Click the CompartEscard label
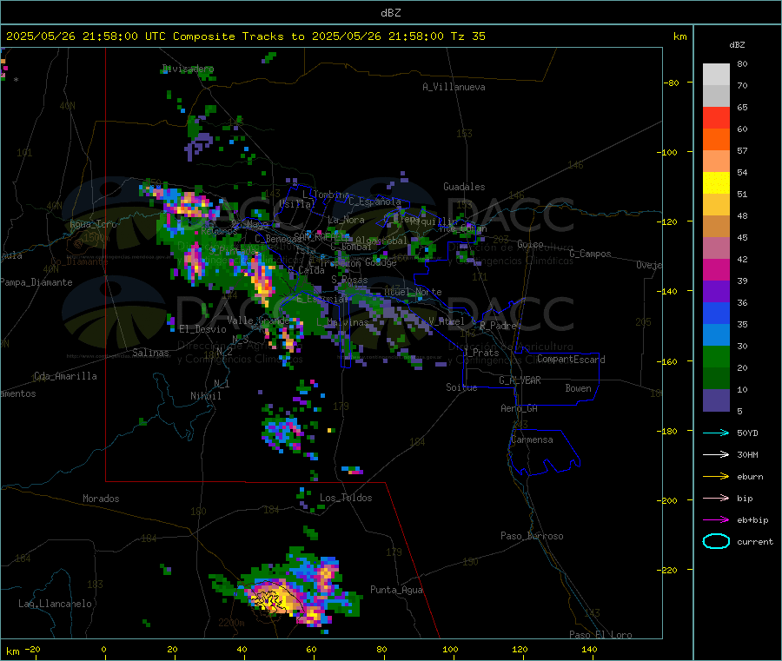Image resolution: width=782 pixels, height=661 pixels. tap(571, 360)
